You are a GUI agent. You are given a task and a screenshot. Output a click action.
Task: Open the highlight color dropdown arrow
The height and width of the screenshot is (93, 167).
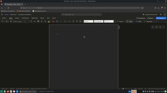[50, 21]
